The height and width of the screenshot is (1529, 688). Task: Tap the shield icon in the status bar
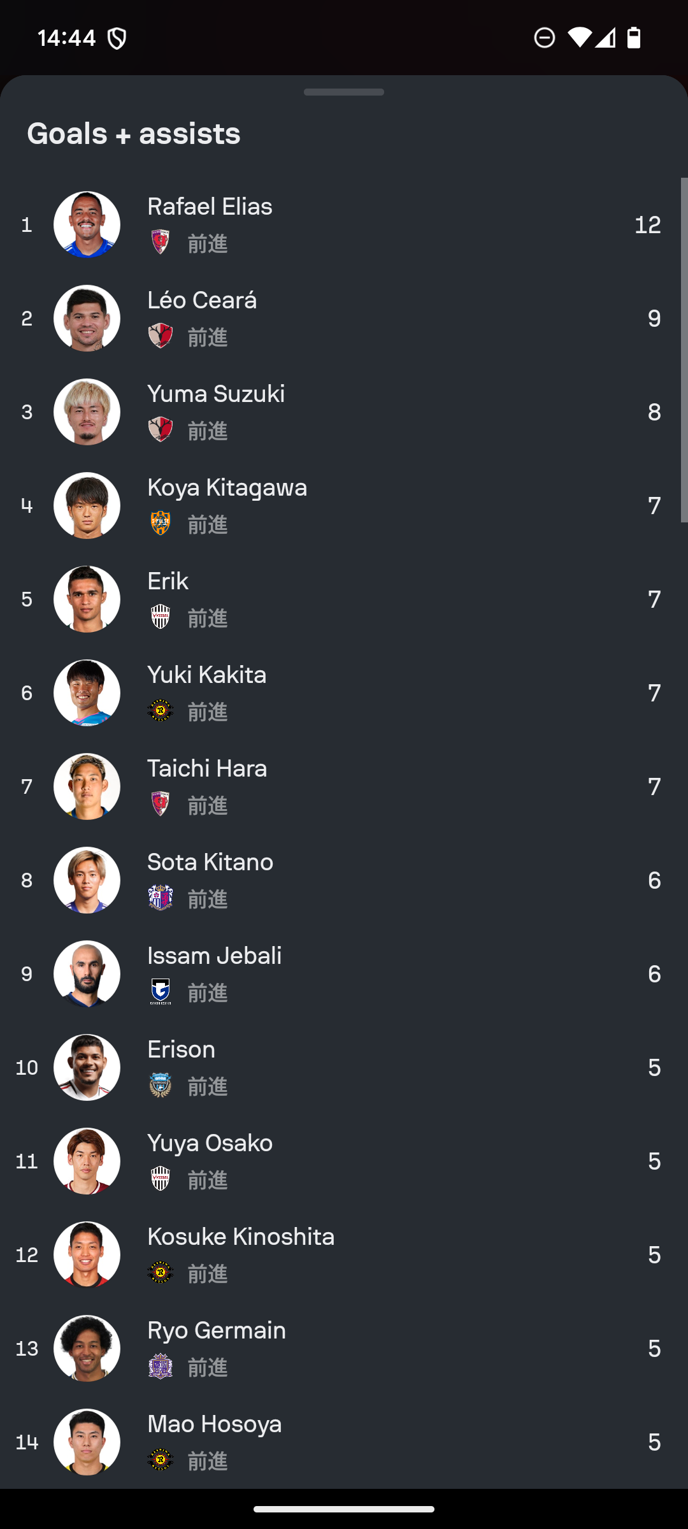117,38
